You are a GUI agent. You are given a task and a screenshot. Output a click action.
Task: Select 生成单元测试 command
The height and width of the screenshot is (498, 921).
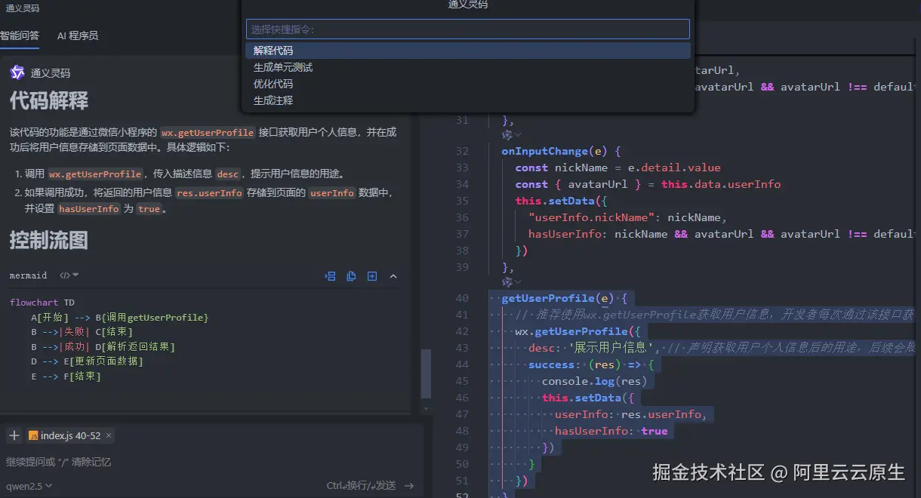pyautogui.click(x=468, y=67)
